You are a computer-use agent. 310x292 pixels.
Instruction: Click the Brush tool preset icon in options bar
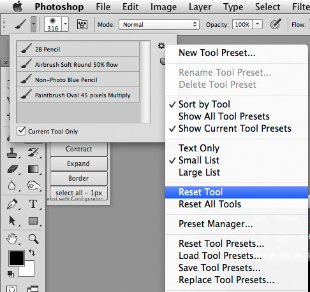20,24
